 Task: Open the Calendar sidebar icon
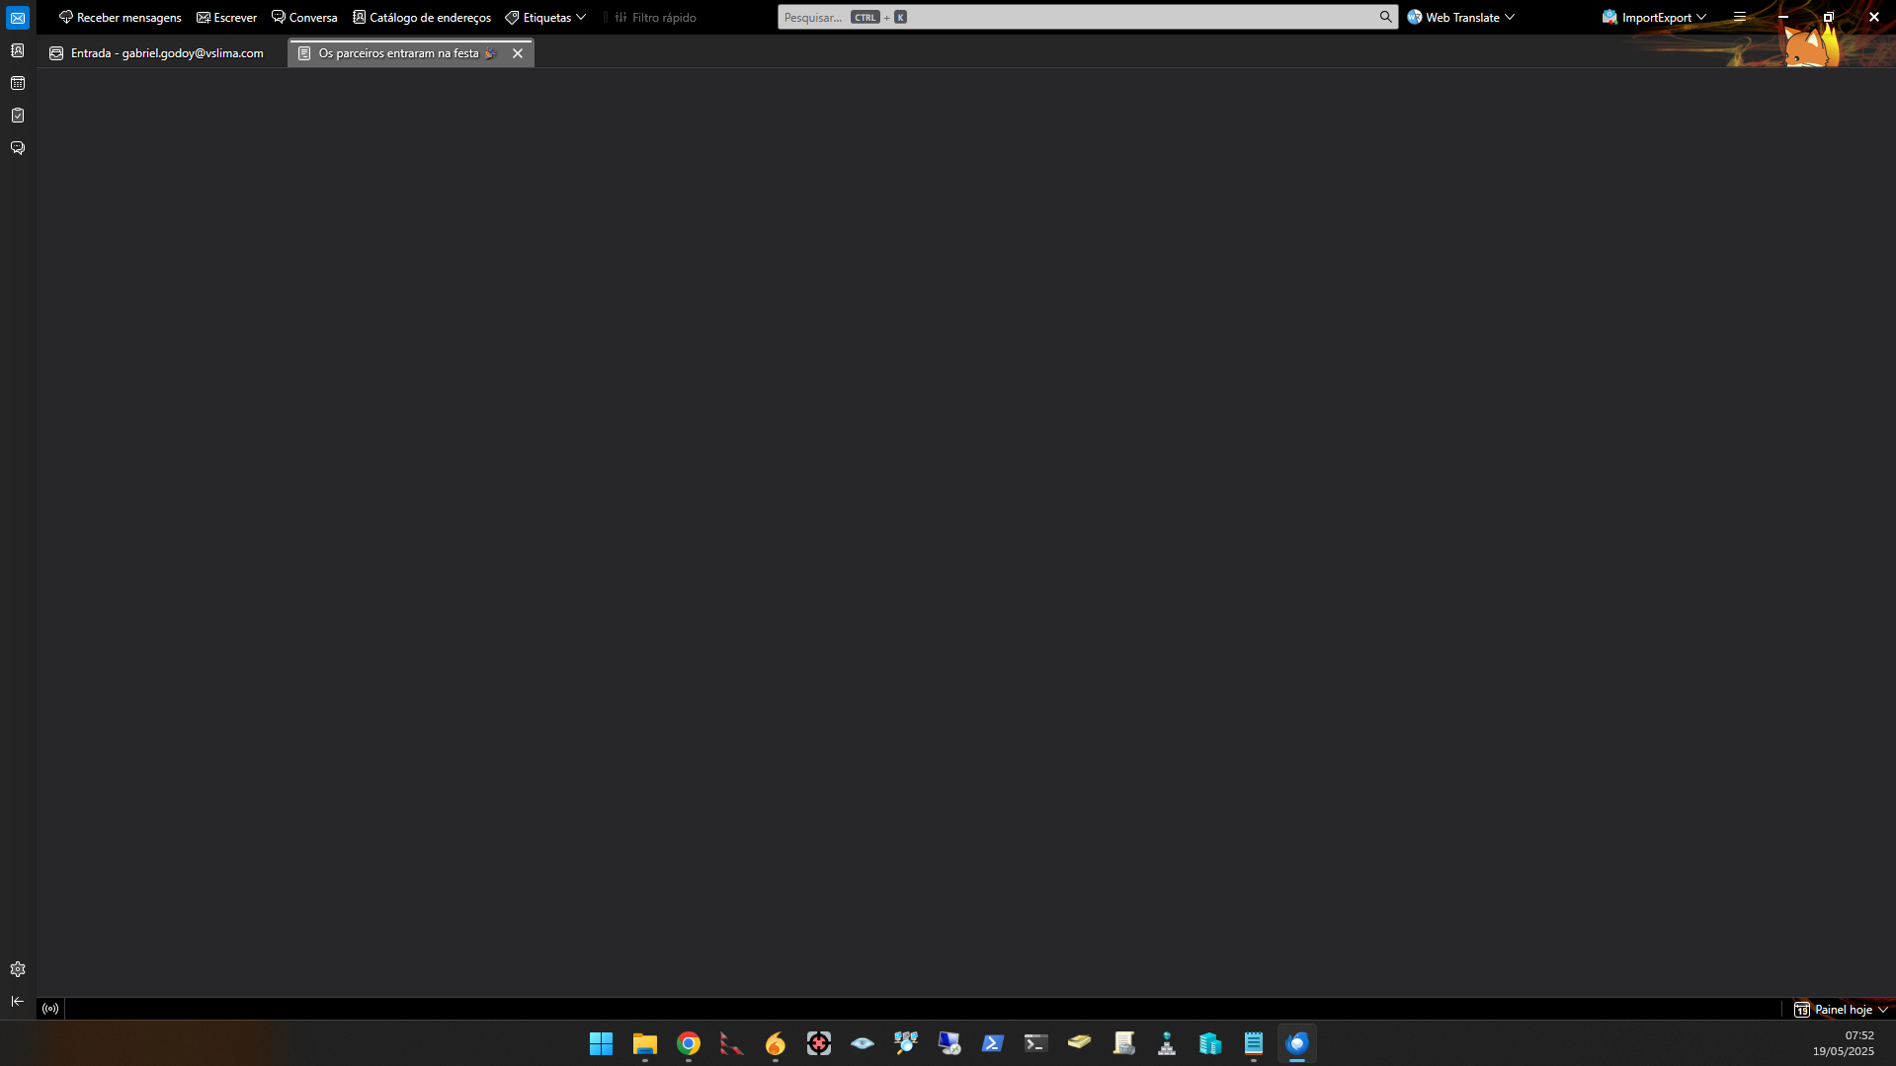coord(18,83)
